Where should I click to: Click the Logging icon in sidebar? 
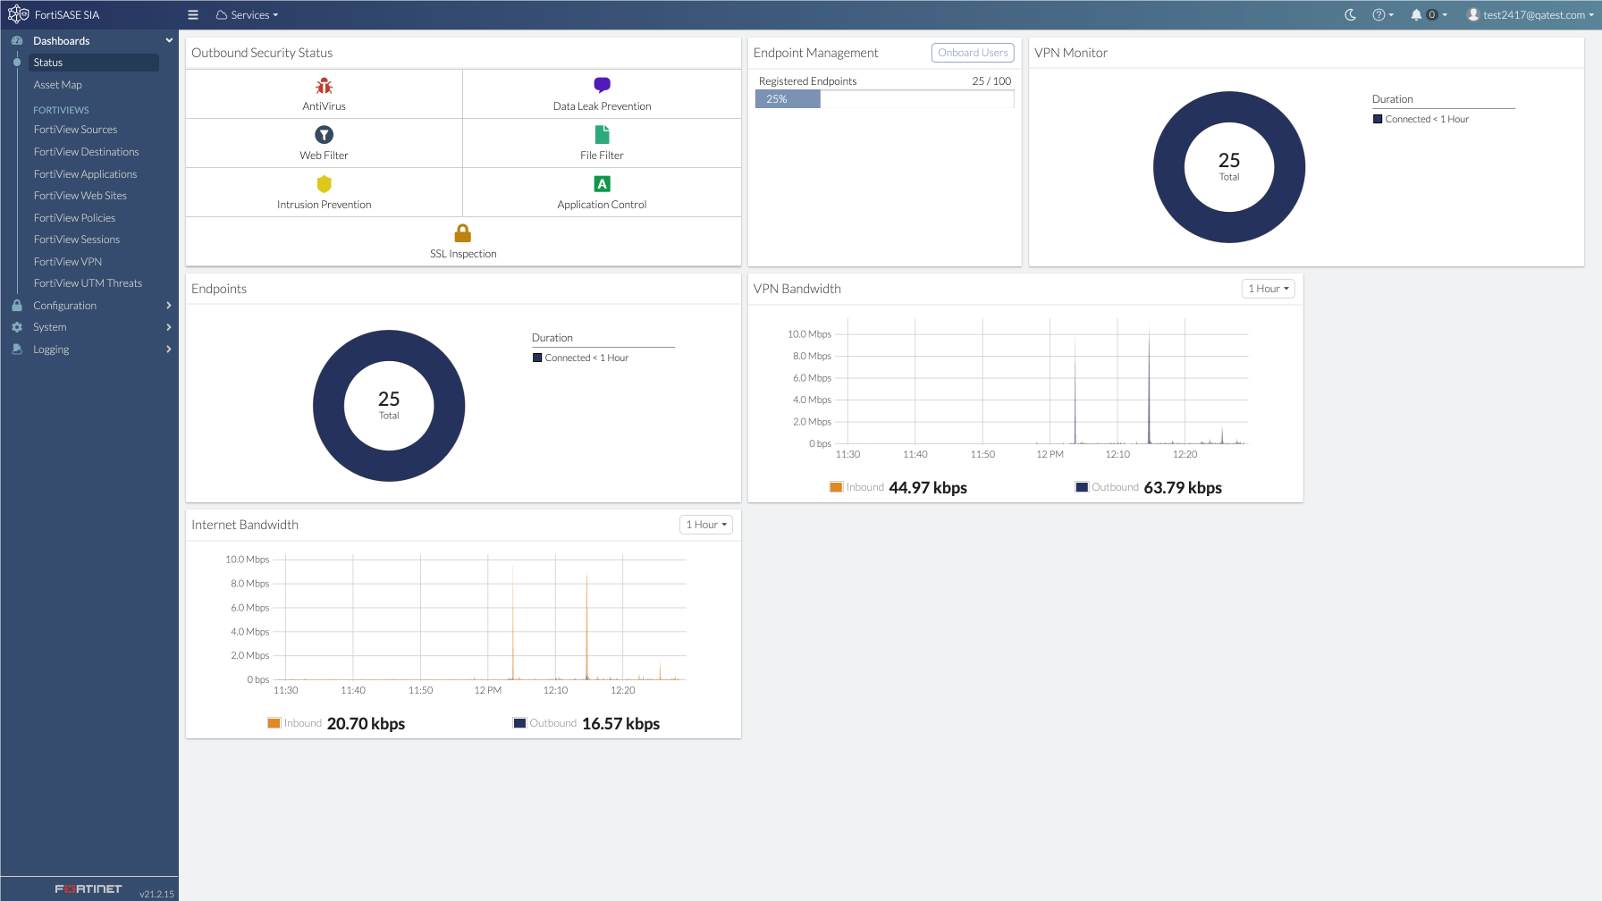(x=17, y=349)
